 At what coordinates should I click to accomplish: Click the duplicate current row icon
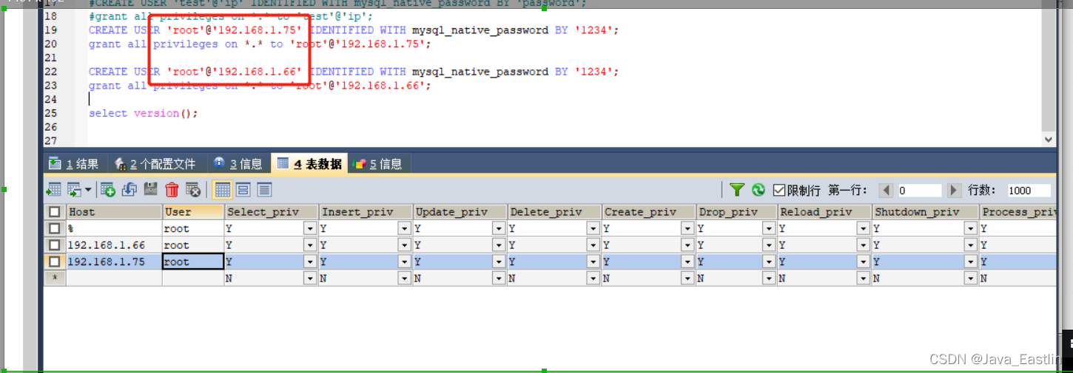(x=129, y=190)
